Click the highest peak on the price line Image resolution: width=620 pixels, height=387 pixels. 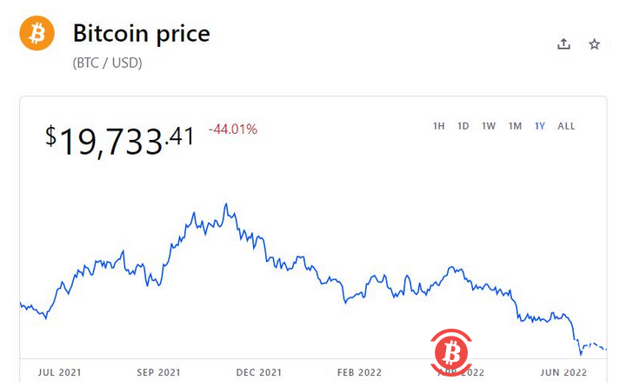[226, 205]
